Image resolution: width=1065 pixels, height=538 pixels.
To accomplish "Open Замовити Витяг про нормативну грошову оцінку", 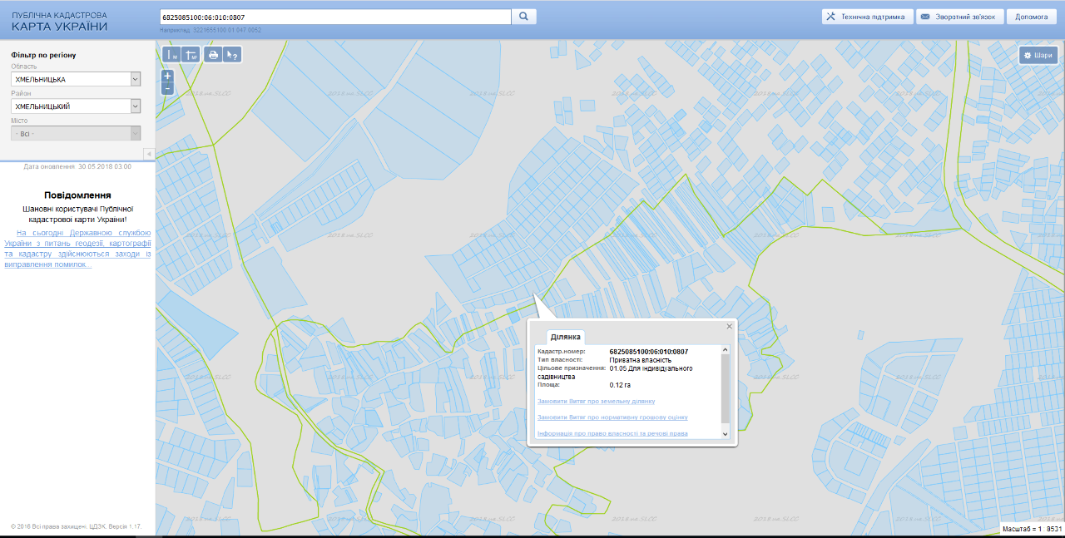I will (612, 417).
